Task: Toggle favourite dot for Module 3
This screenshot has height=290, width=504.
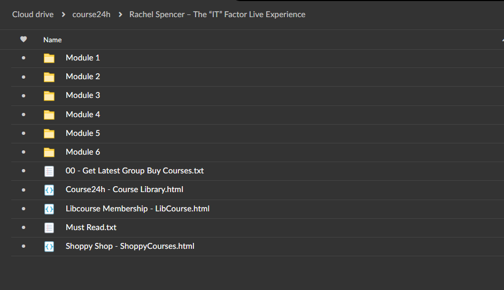Action: coord(24,96)
